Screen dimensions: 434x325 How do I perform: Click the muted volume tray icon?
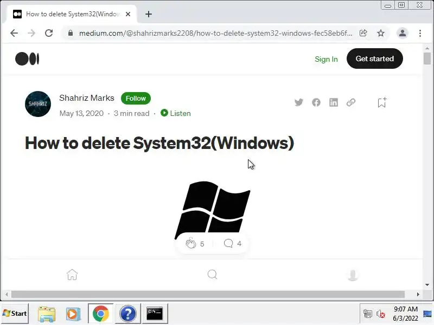coord(381,314)
